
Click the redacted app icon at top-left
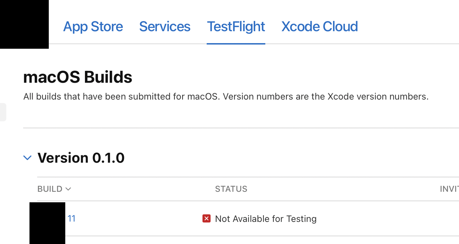click(24, 24)
